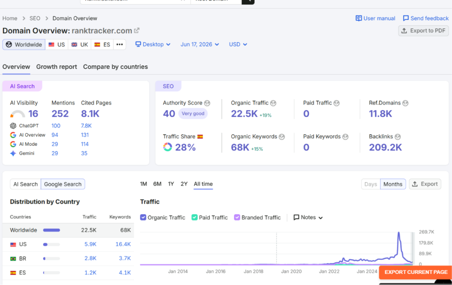
Task: Set the time range to 2Y
Action: pyautogui.click(x=184, y=184)
